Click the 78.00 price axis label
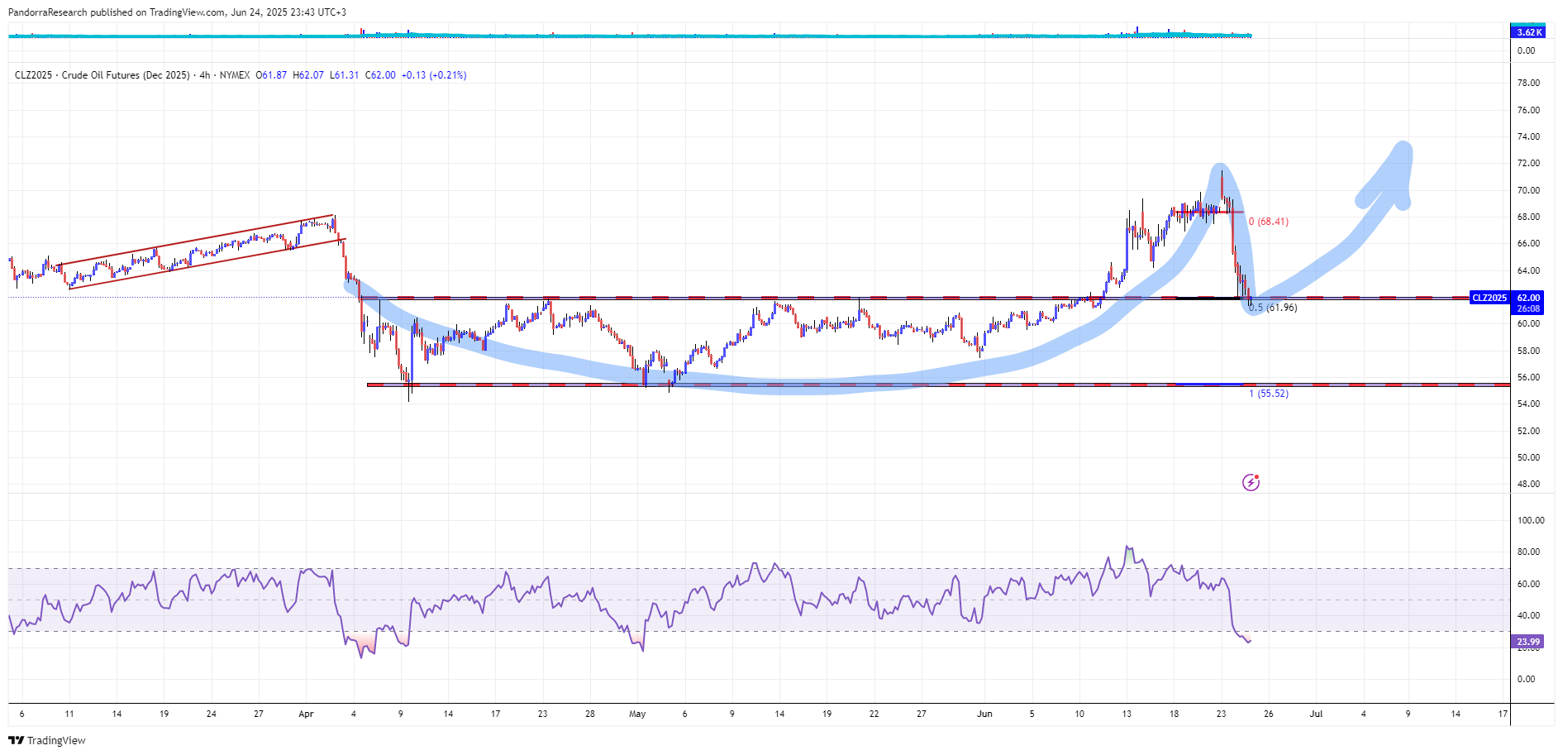Viewport: 1563px width, 755px height. coord(1528,83)
